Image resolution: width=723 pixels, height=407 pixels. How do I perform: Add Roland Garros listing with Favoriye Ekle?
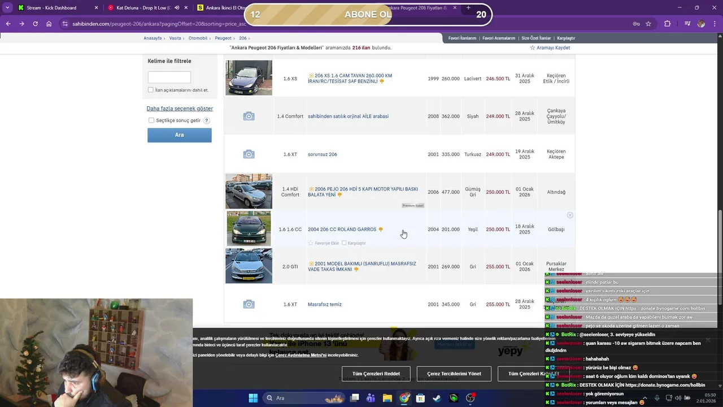[x=323, y=243]
